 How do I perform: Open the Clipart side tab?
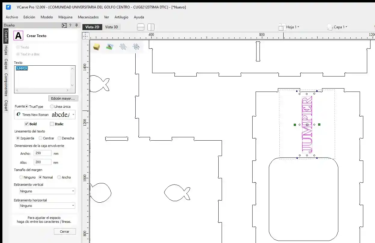coord(6,105)
